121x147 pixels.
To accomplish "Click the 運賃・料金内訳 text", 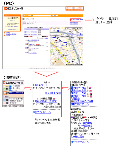I will (80, 131).
